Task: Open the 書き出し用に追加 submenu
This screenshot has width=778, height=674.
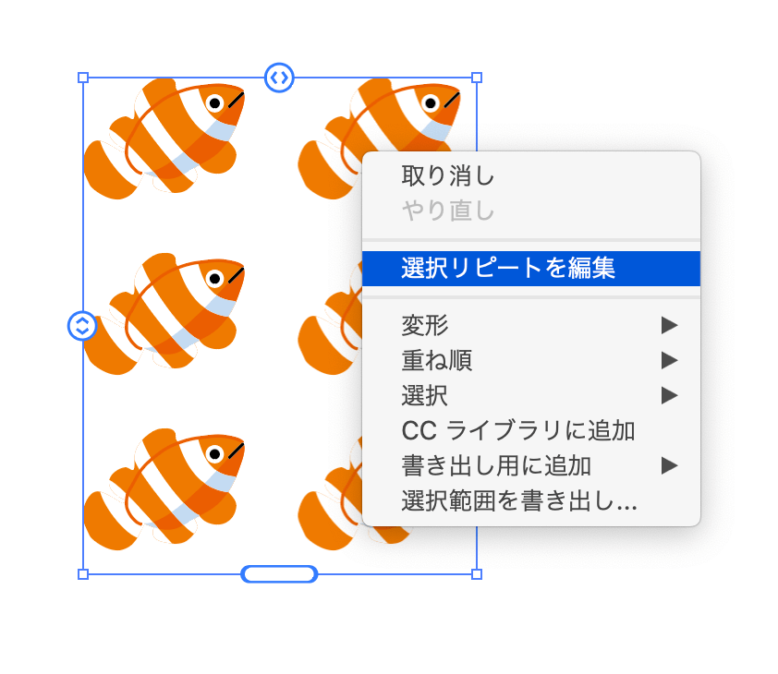Action: tap(531, 465)
